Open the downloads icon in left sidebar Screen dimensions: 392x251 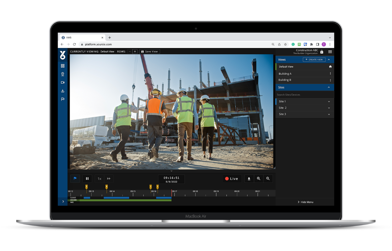tap(63, 91)
